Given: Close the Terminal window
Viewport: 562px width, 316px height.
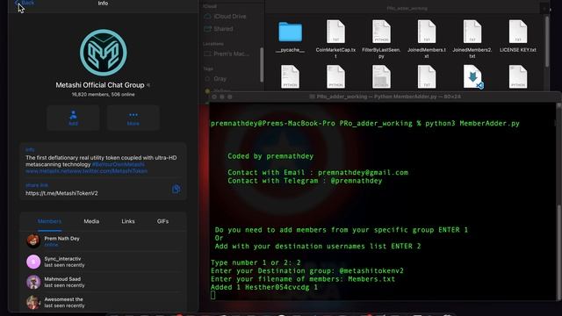Looking at the screenshot, I should (x=214, y=97).
